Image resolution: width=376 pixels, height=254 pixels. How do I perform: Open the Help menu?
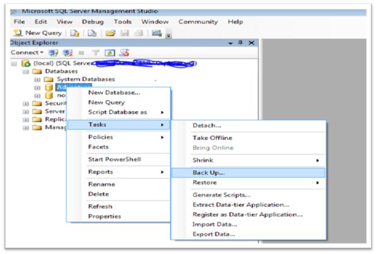pos(235,22)
